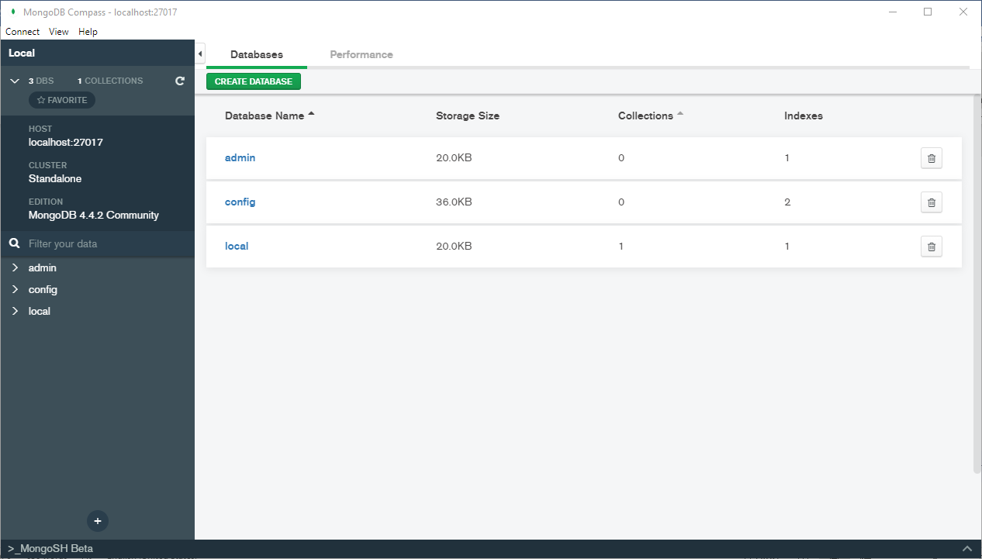Select local in sidebar tree
982x559 pixels.
click(x=40, y=311)
